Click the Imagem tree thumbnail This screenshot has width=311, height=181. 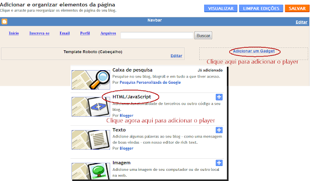tap(91, 171)
